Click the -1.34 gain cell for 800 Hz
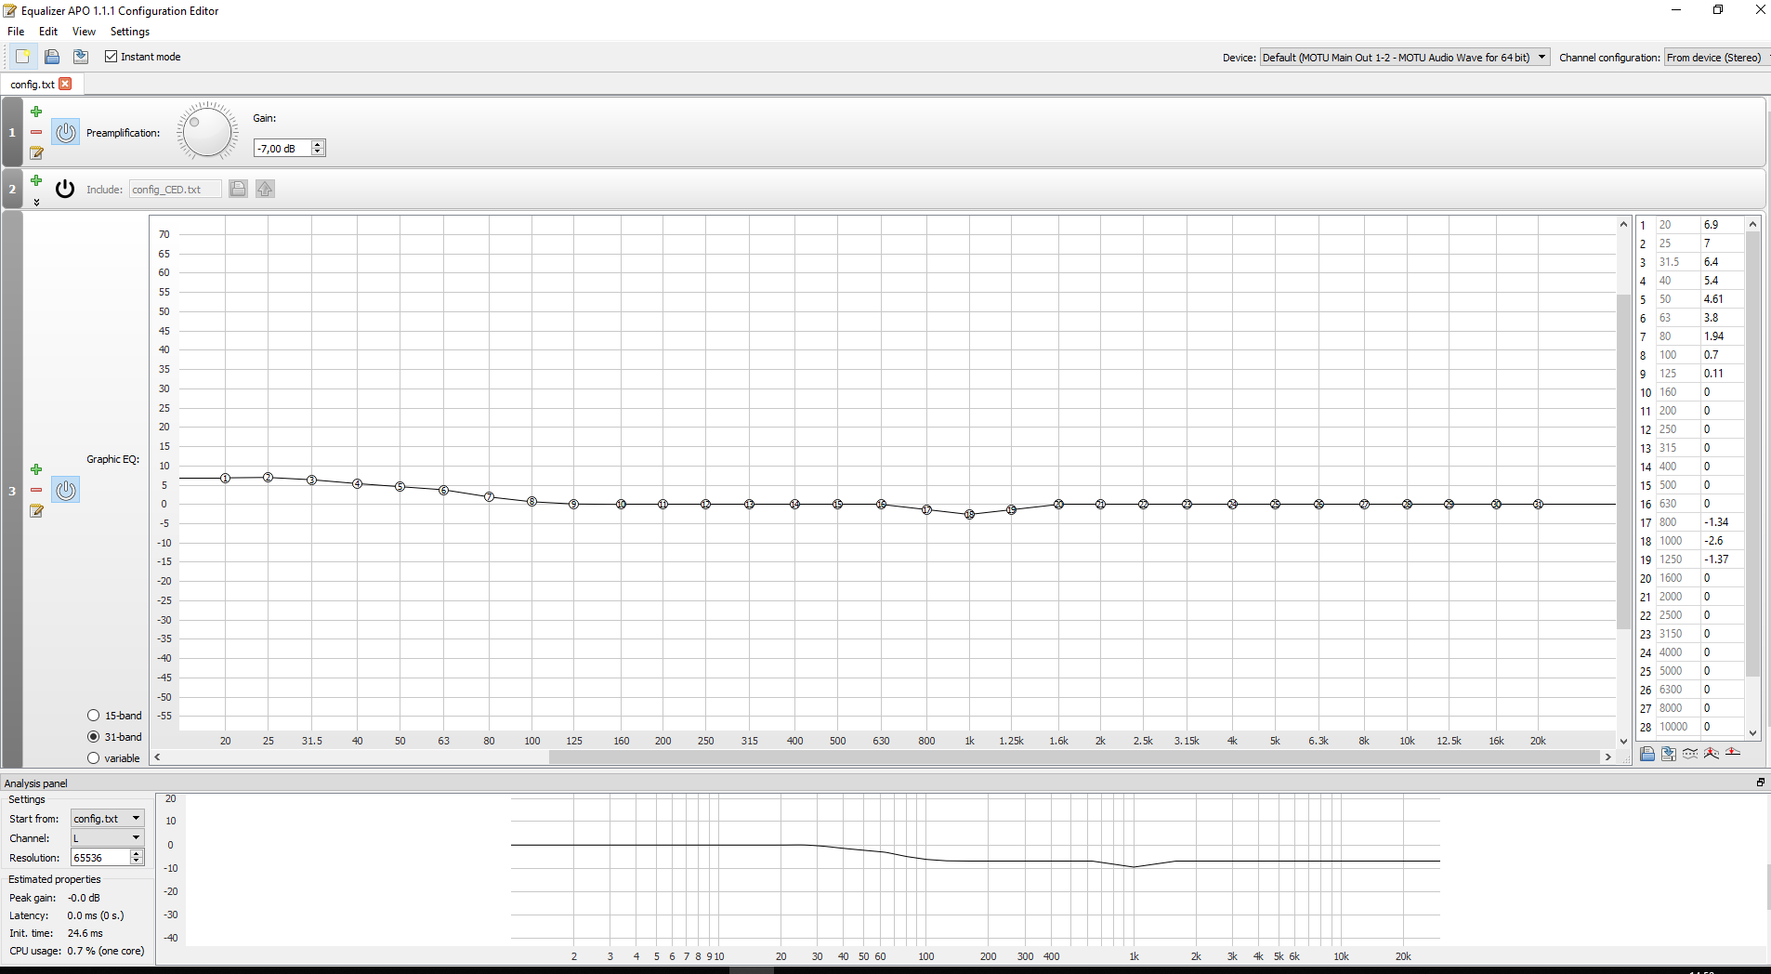Viewport: 1771px width, 974px height. pyautogui.click(x=1722, y=522)
